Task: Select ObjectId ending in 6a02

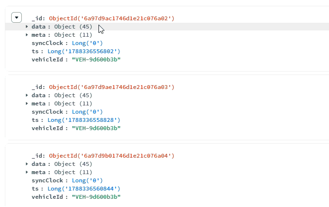Action: 112,18
